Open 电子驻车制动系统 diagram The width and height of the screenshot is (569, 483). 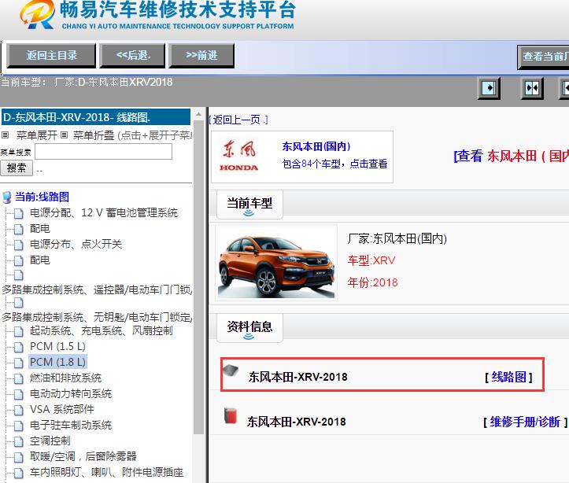click(x=70, y=425)
